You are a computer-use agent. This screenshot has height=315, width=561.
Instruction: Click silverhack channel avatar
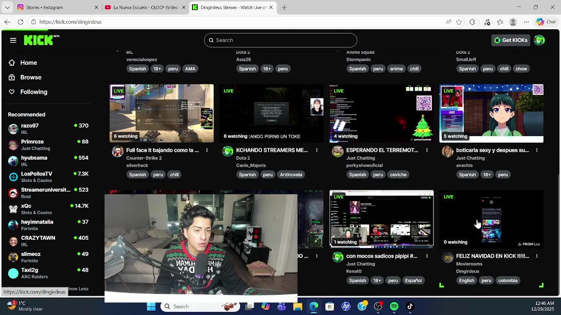pyautogui.click(x=117, y=151)
